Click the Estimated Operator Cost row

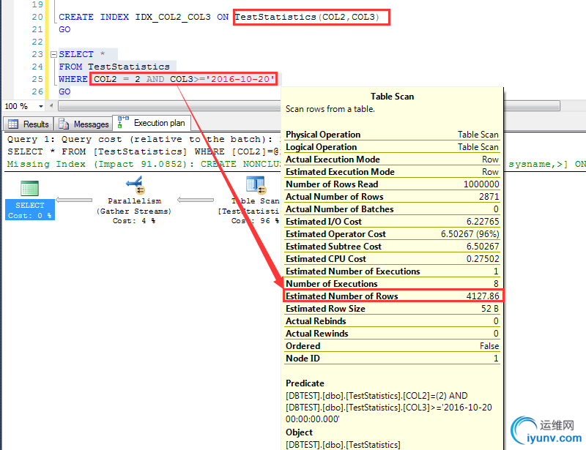pos(392,234)
